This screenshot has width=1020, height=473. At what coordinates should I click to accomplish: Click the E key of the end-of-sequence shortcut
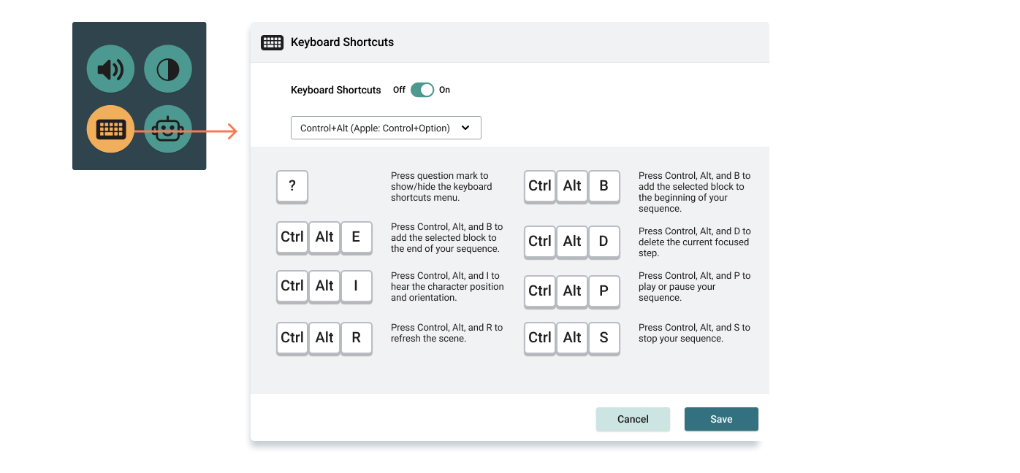(357, 237)
